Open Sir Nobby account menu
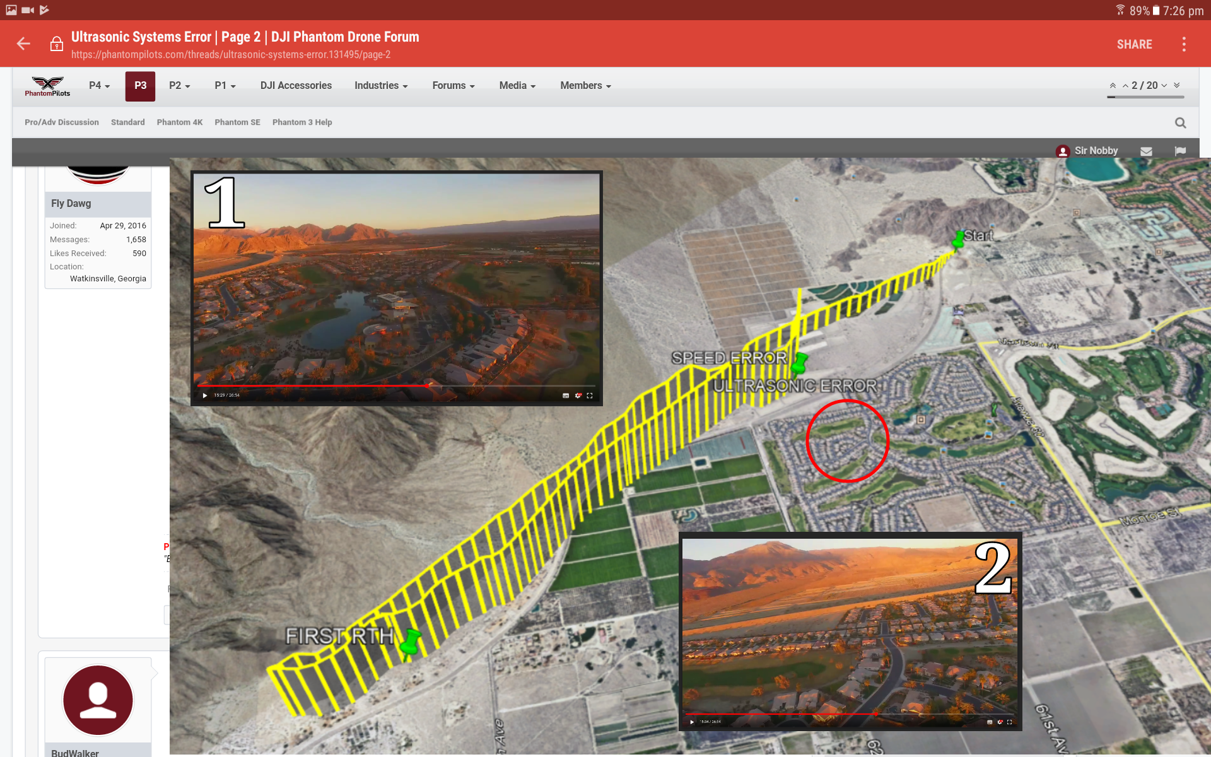The image size is (1211, 757). pyautogui.click(x=1087, y=151)
